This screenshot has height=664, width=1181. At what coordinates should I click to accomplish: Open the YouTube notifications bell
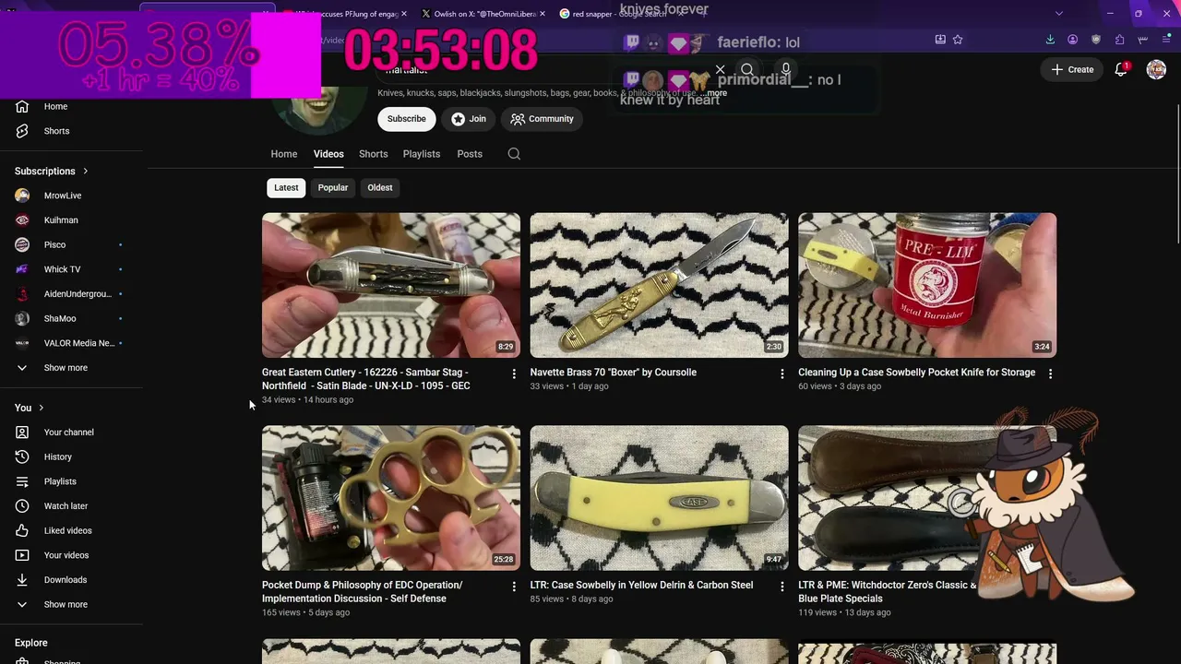[1121, 69]
